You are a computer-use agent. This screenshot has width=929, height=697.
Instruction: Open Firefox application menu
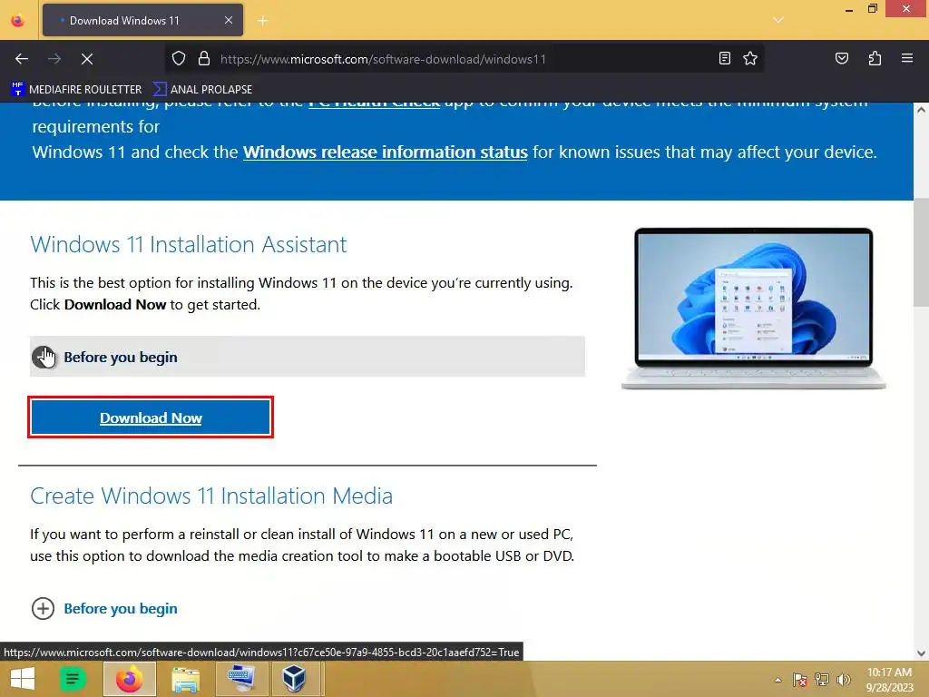tap(907, 58)
